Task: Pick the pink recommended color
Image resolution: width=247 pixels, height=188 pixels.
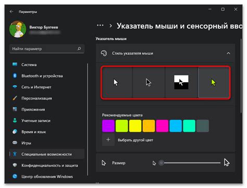Action: pos(162,126)
